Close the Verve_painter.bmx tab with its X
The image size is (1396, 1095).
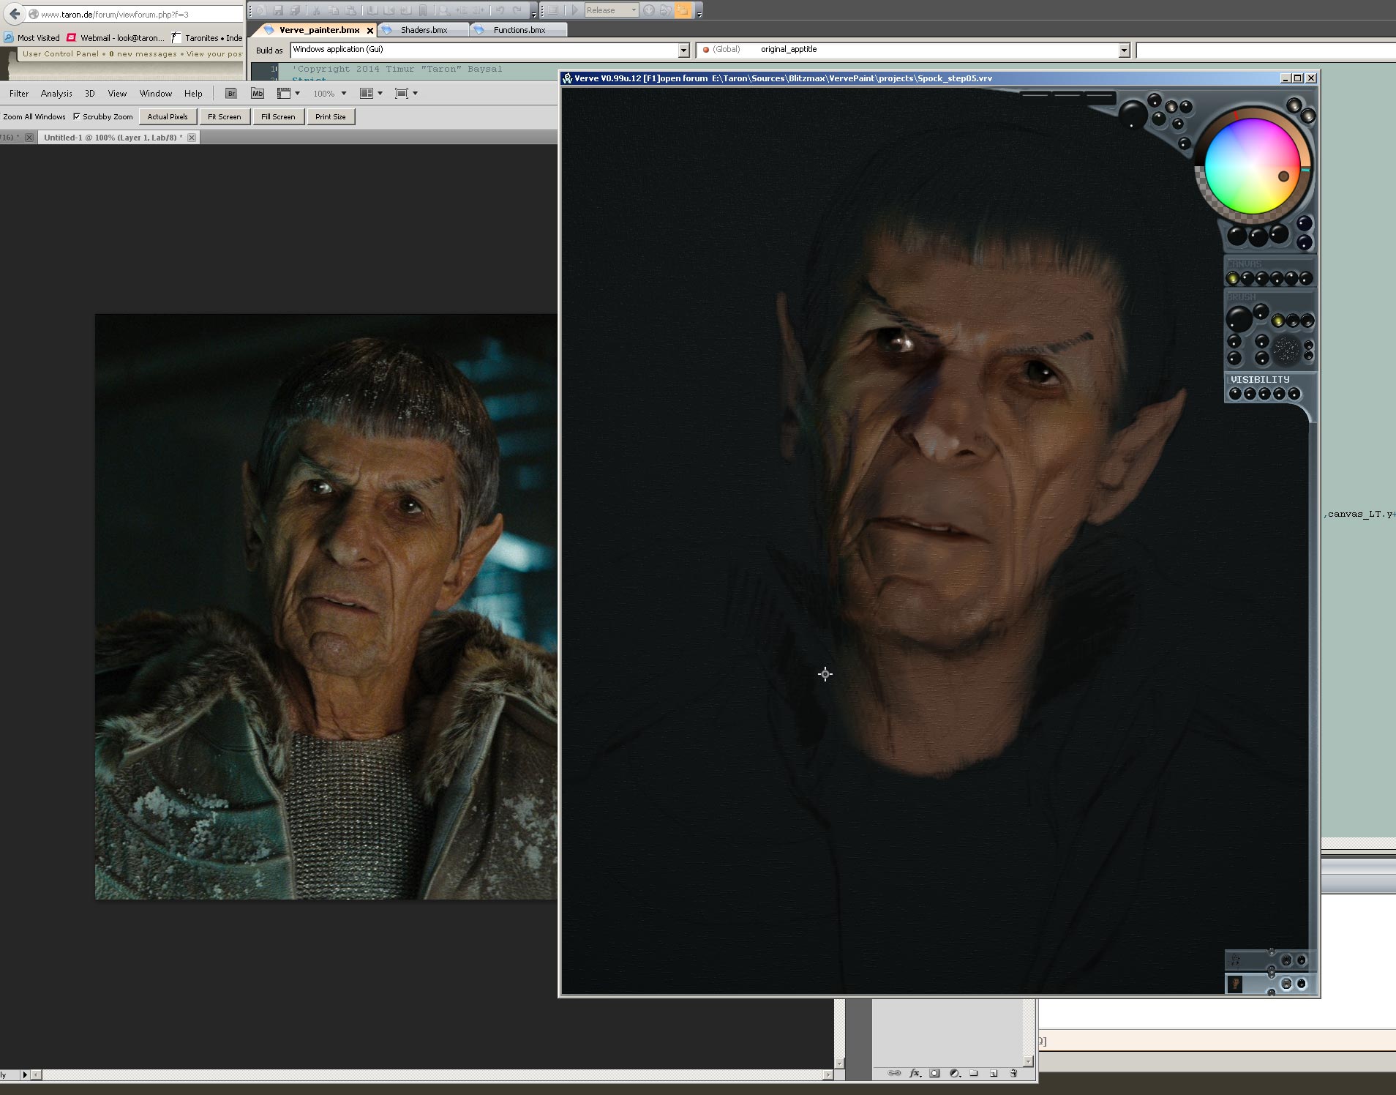pos(369,30)
